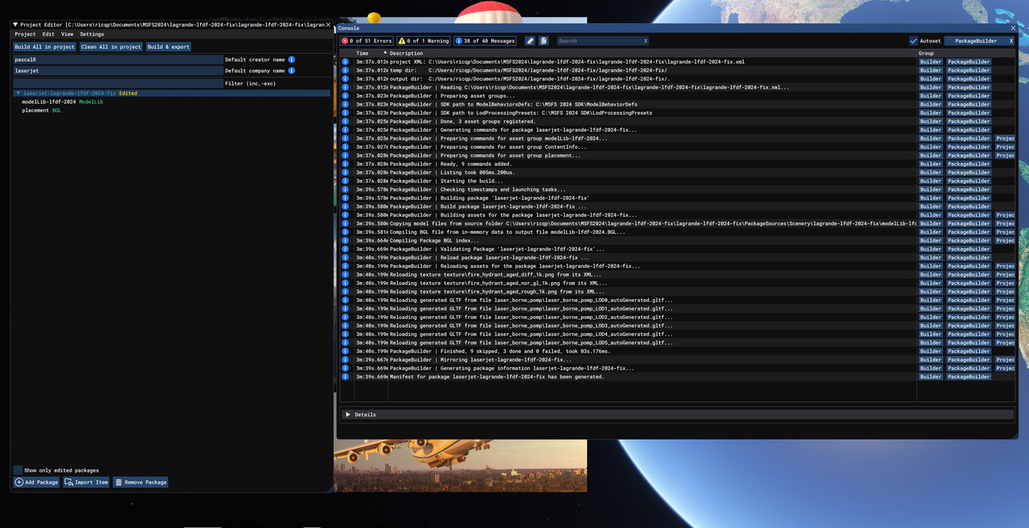Click info icon of the 'project XML' message row
The image size is (1029, 528).
tap(346, 62)
